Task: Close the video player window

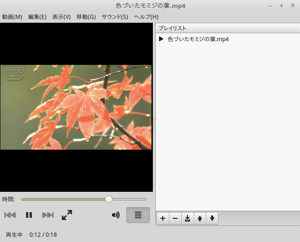Action: tap(293, 6)
